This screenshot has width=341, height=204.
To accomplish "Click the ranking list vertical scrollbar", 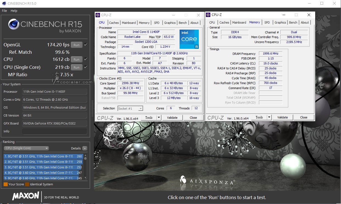I will pos(85,167).
